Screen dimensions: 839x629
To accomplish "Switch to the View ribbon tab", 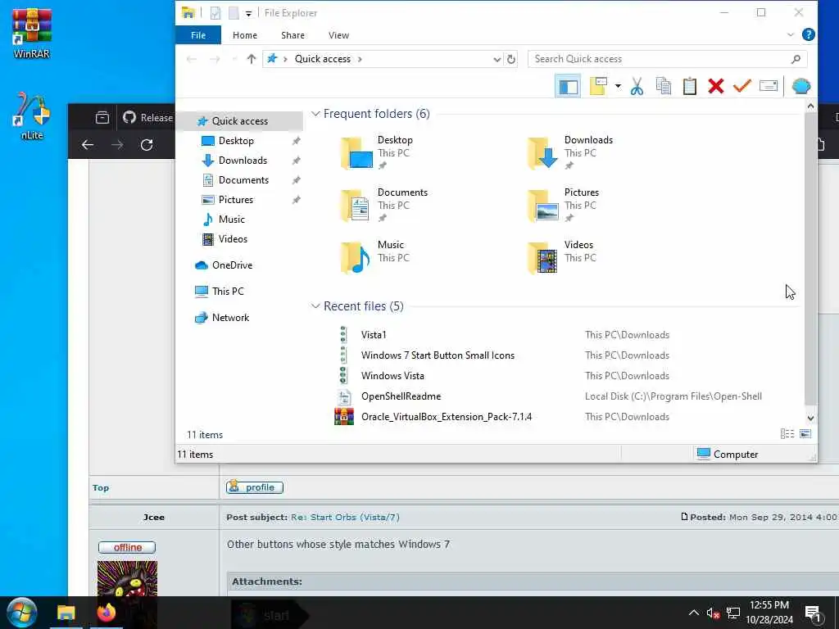I will [338, 35].
